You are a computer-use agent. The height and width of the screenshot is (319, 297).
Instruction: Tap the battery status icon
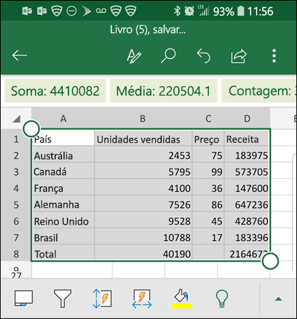click(241, 11)
